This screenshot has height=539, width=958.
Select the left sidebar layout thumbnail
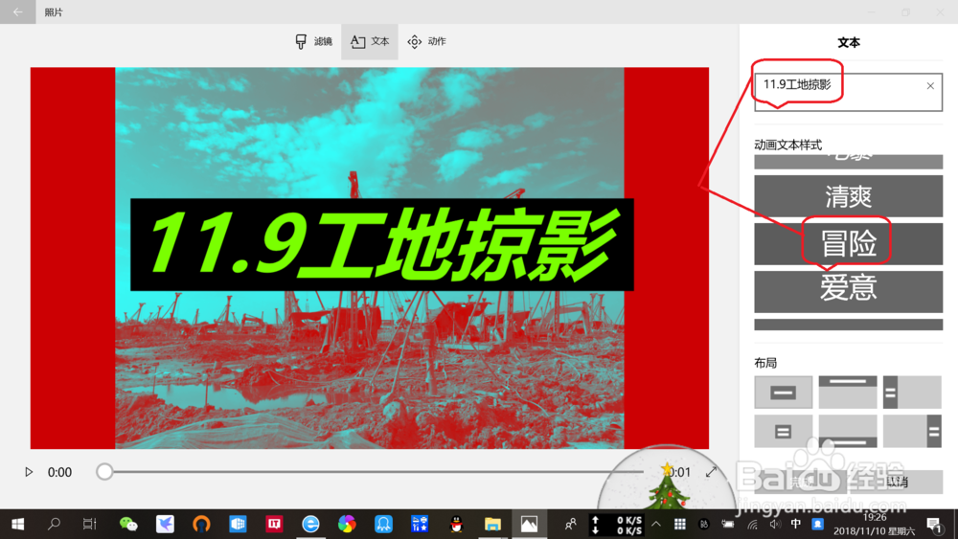912,393
